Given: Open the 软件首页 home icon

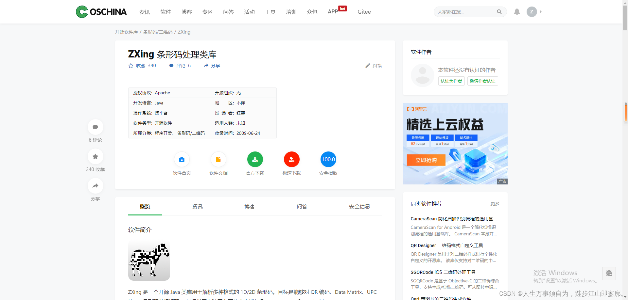Looking at the screenshot, I should tap(182, 159).
